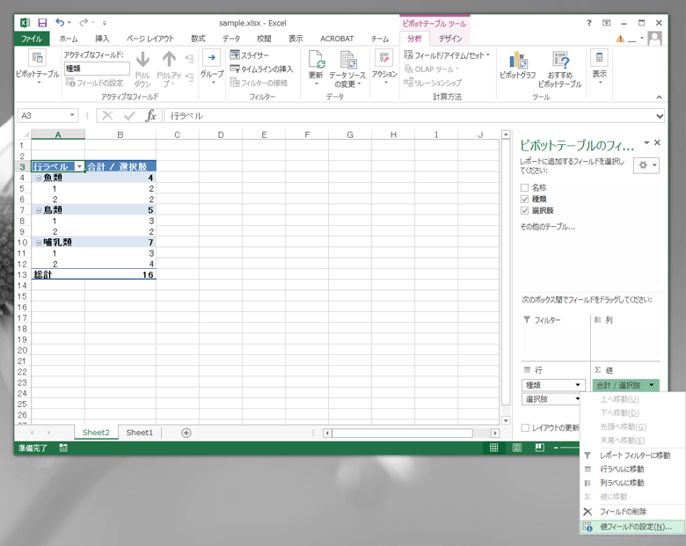Expand the formula bar
This screenshot has height=546, width=686.
coord(660,116)
